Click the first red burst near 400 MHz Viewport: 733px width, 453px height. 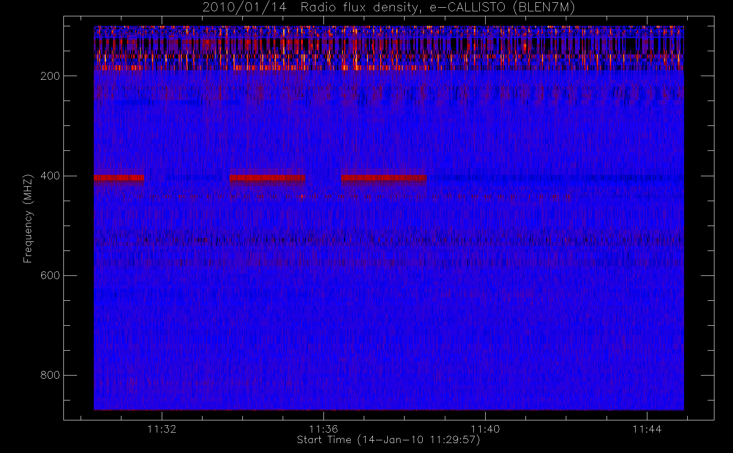coord(119,178)
